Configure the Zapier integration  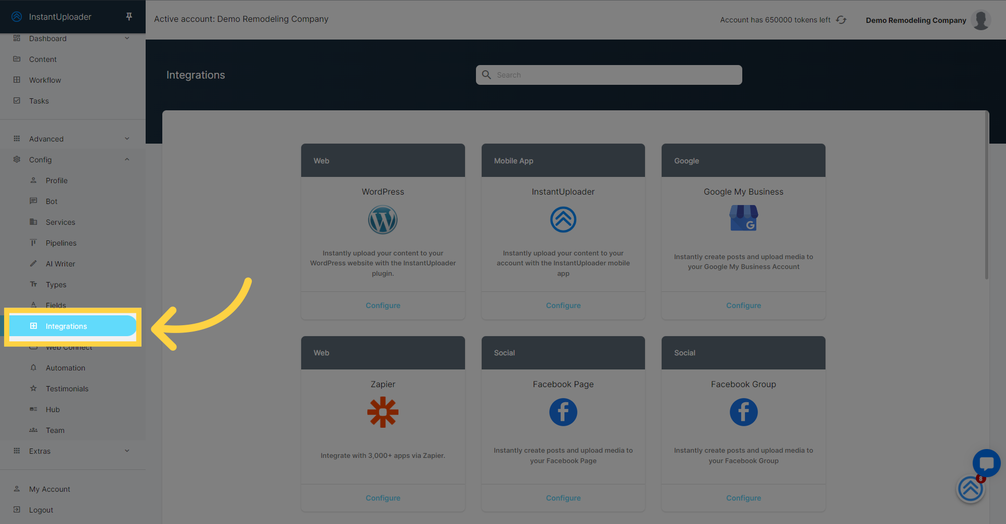click(383, 498)
